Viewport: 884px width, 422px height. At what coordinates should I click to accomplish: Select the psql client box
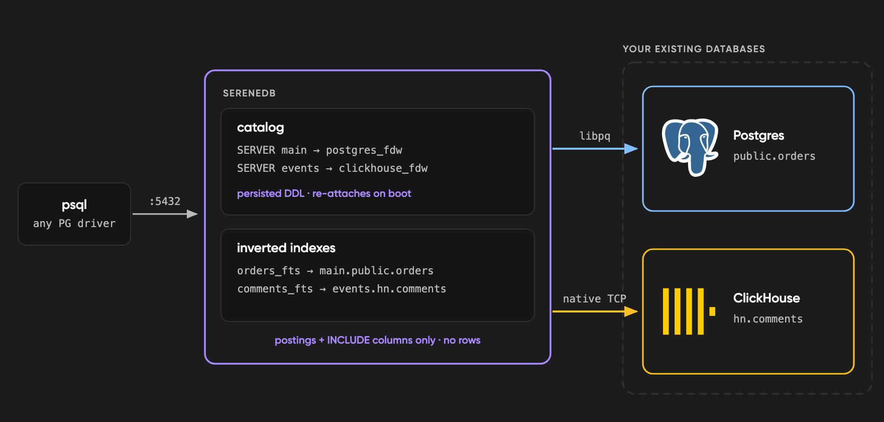point(74,214)
